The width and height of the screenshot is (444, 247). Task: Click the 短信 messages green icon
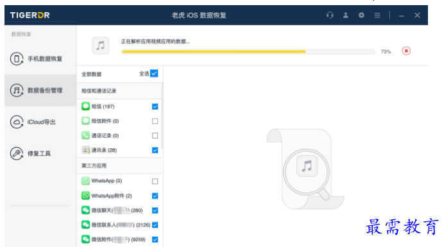click(85, 106)
